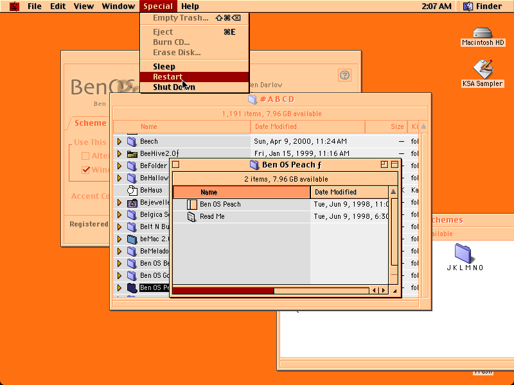
Task: Select the Ben OS Peach scheme file icon
Action: [x=191, y=204]
